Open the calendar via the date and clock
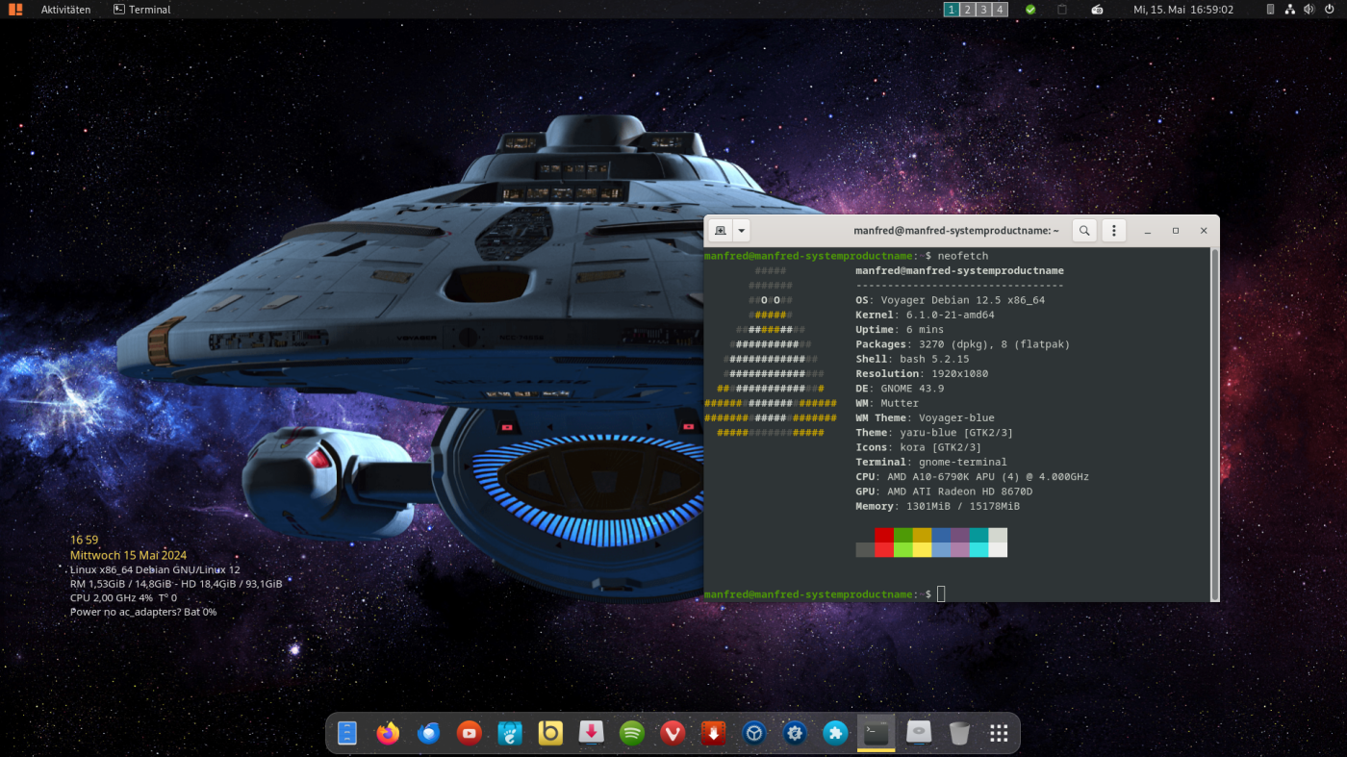The image size is (1347, 757). 1182,10
